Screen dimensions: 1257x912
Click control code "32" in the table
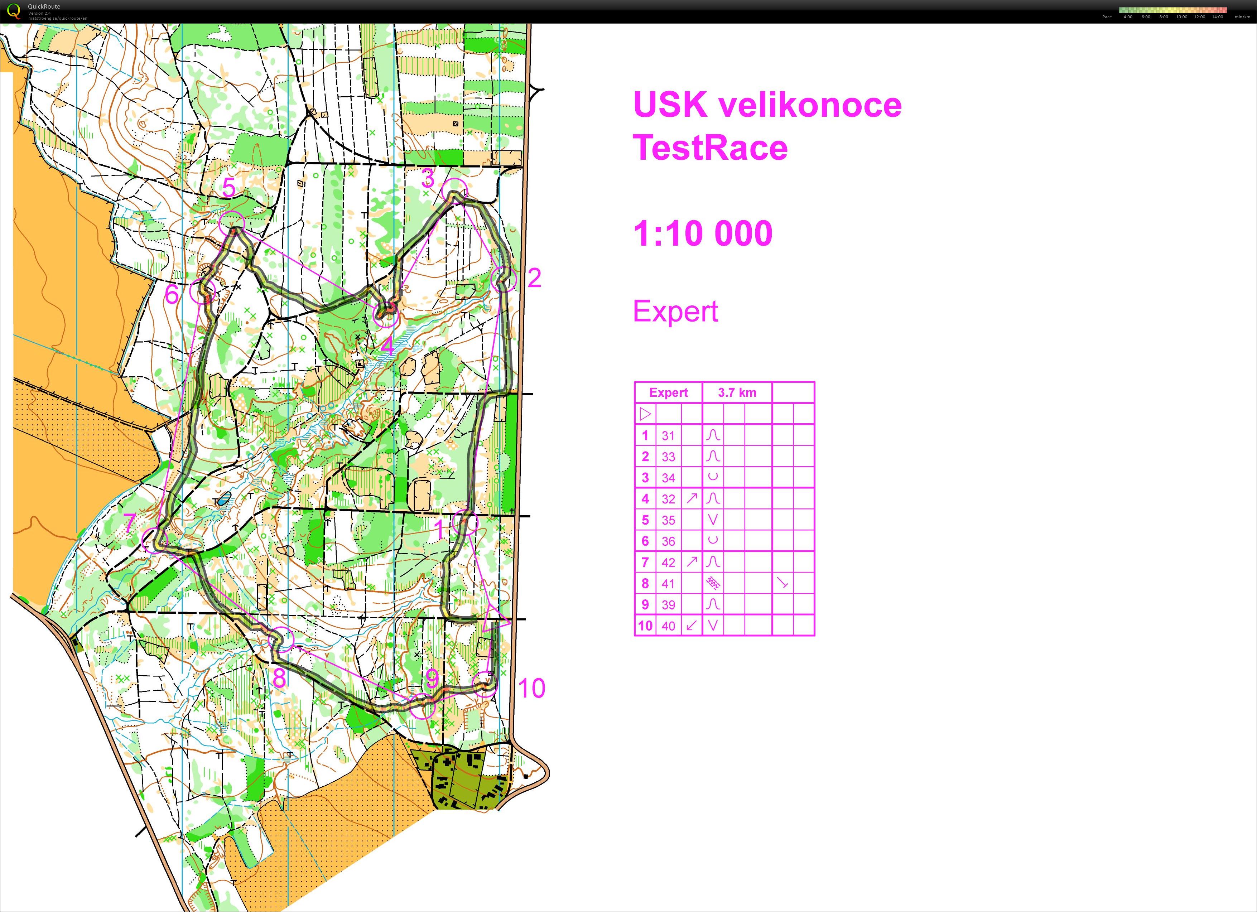[x=668, y=499]
